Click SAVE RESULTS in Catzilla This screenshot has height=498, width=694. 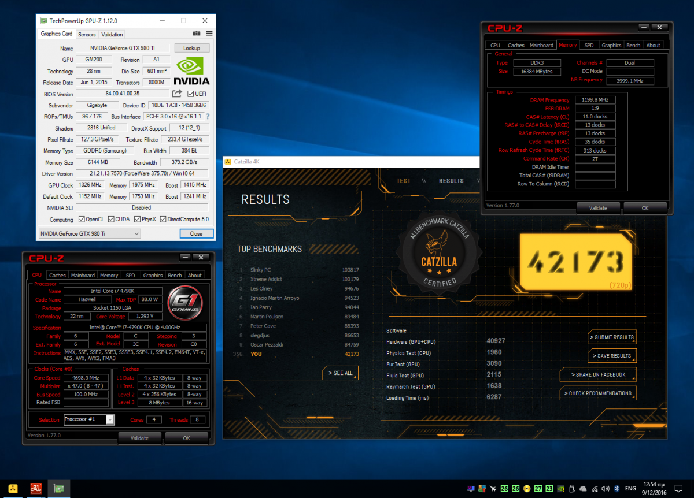612,355
